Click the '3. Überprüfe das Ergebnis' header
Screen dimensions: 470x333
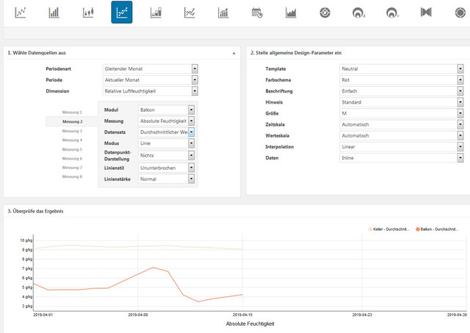pos(35,211)
